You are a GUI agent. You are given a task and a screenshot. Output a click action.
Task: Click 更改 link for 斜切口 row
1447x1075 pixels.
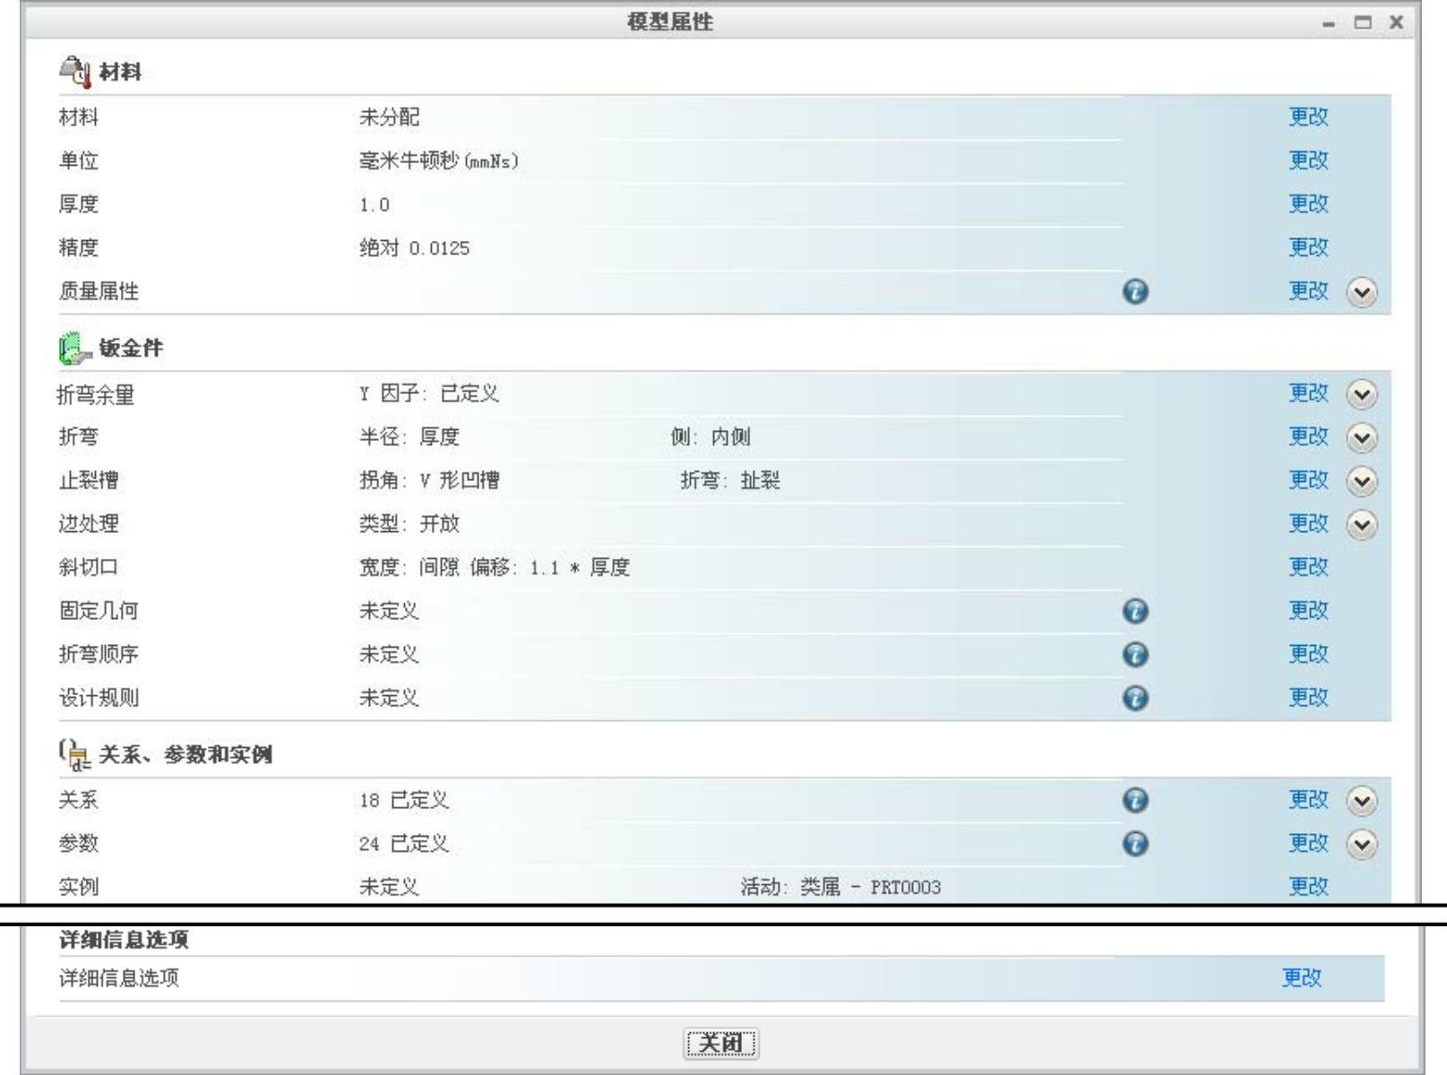coord(1308,567)
